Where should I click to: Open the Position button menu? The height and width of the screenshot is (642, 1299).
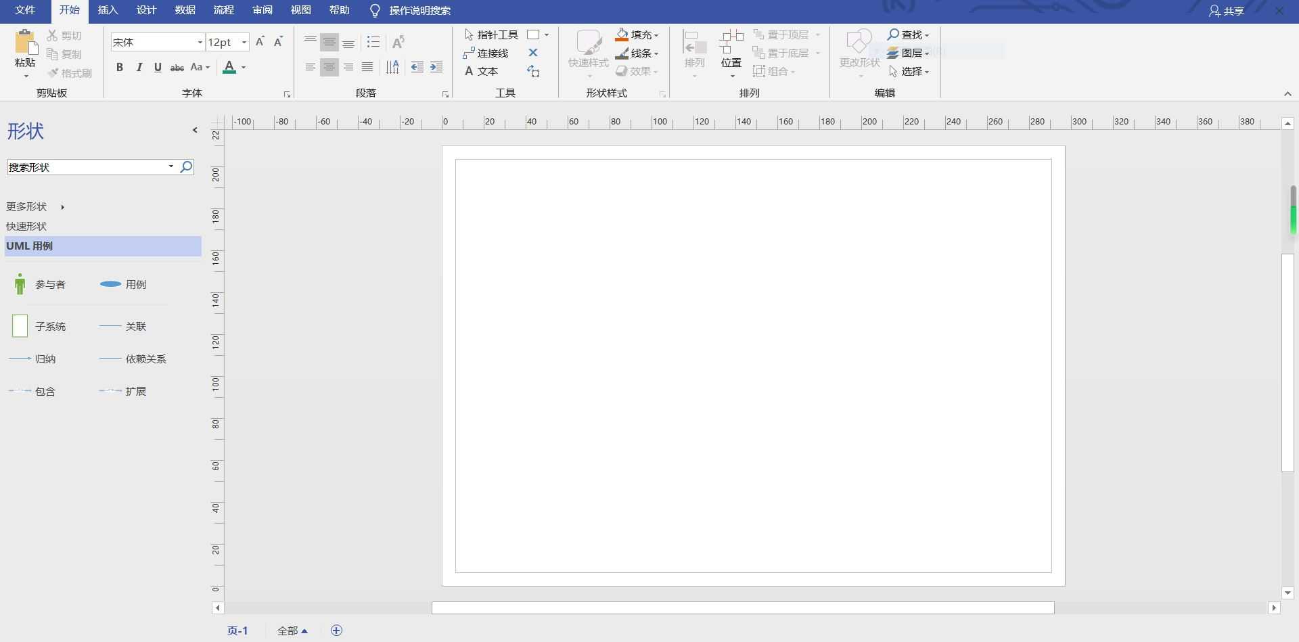point(731,53)
